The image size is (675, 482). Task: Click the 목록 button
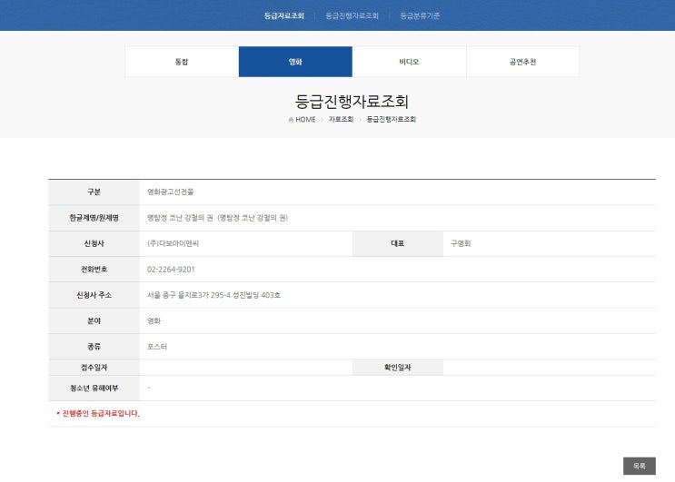[640, 466]
